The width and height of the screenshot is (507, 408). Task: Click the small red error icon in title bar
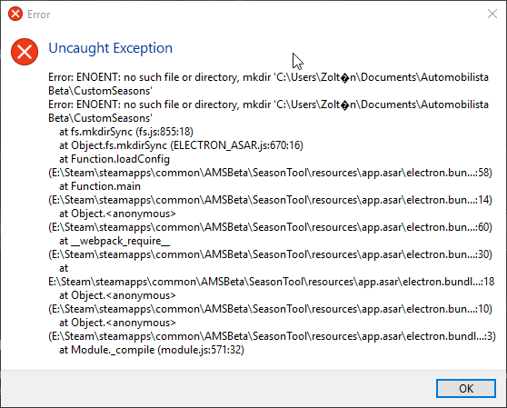coord(15,14)
